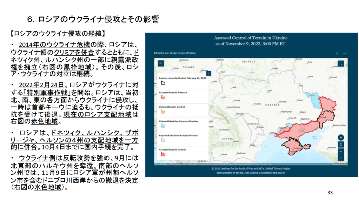359x201 pixels.
Task: Select the Russian-controlled before February 24 legend symbol
Action: click(x=163, y=83)
